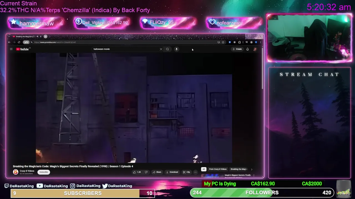Bookmark page with the star icon
Viewport: 355px width, 199px height.
point(223,42)
